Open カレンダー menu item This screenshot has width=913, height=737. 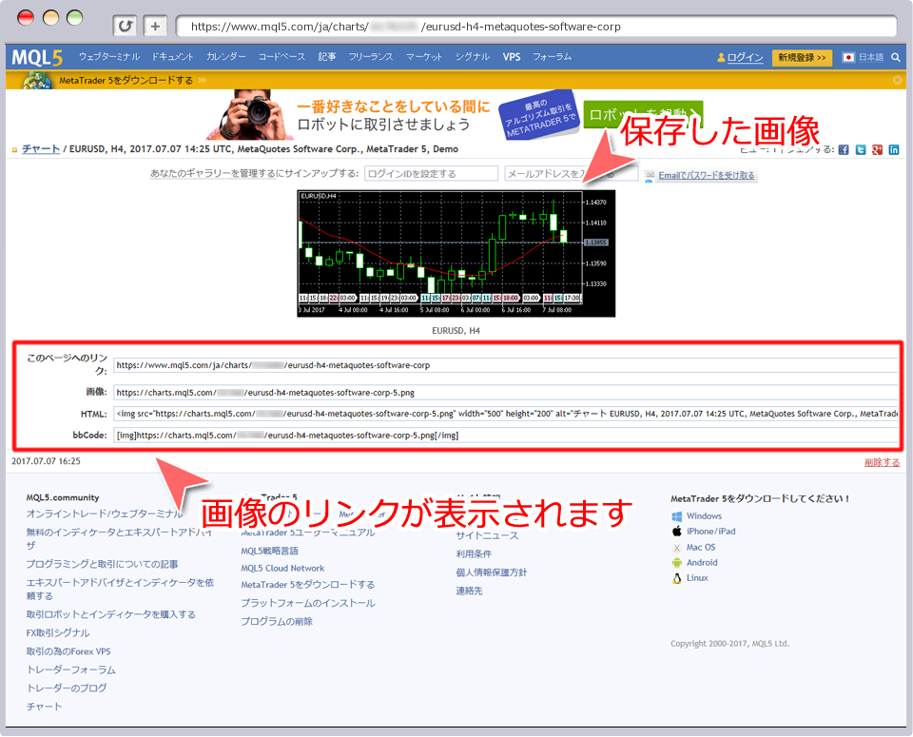coord(226,56)
